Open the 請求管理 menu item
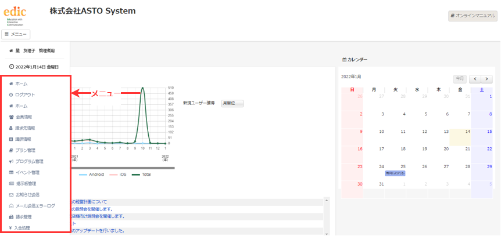501x236 pixels. coord(24,217)
